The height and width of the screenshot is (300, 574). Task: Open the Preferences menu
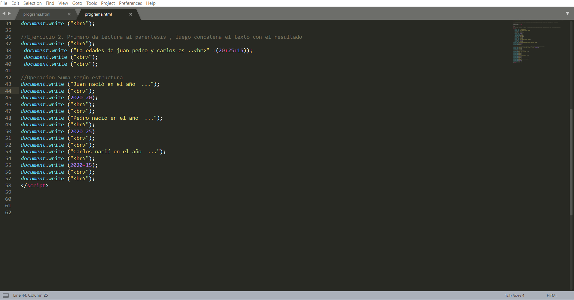(130, 3)
